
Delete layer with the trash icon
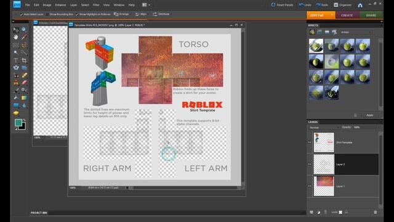(376, 212)
